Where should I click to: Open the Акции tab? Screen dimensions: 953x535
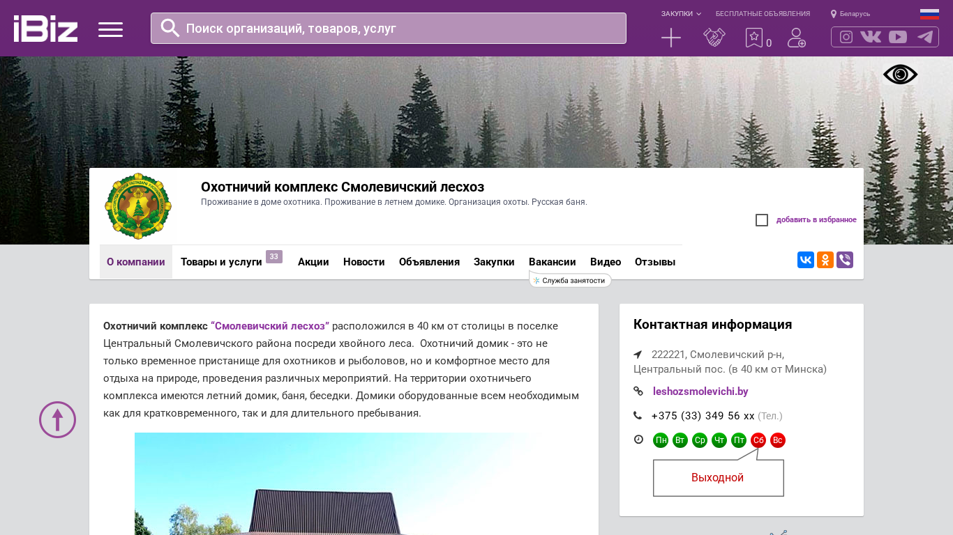[313, 262]
